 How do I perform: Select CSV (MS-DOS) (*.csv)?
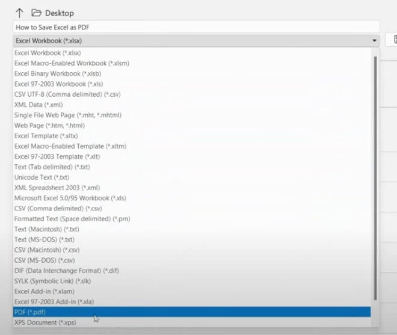(x=192, y=260)
